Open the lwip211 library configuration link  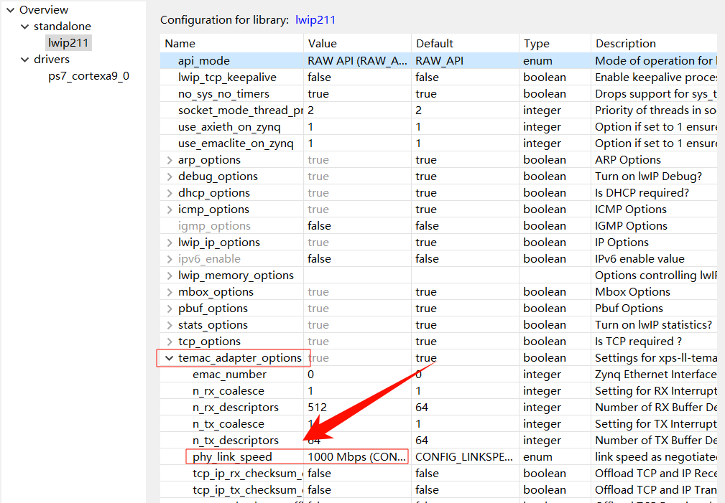tap(313, 19)
